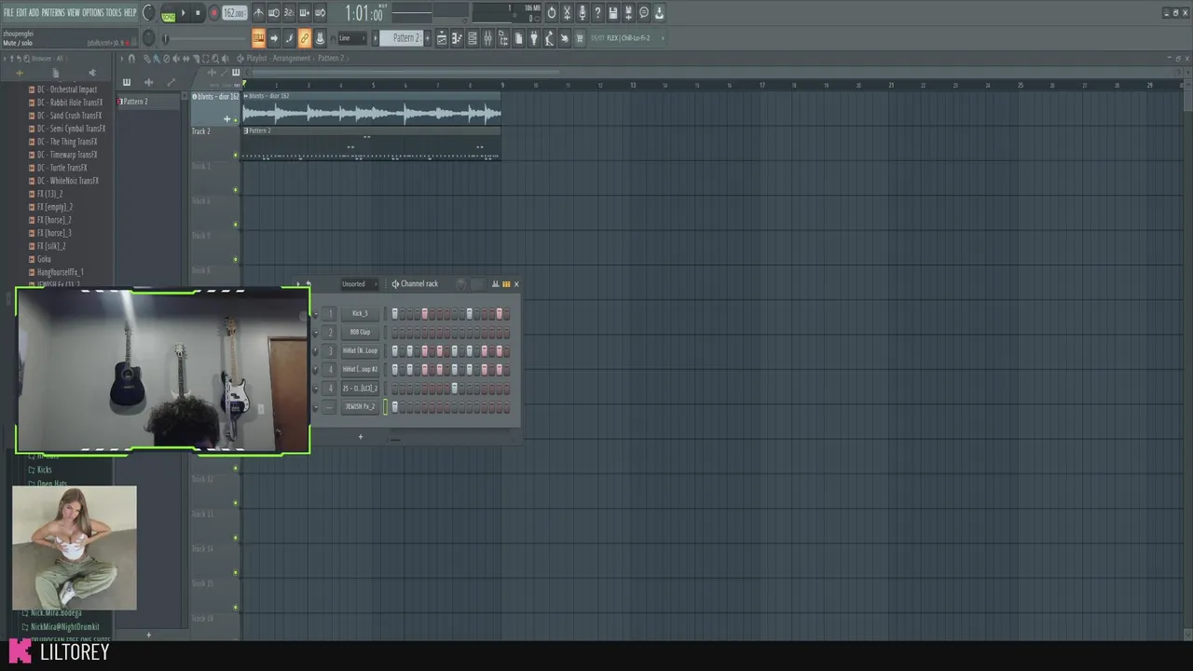This screenshot has width=1193, height=671.
Task: Open the Mixer toolbar icon
Action: 487,38
